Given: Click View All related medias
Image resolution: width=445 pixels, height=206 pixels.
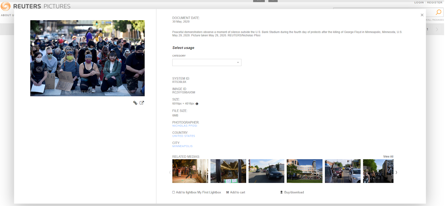Looking at the screenshot, I should coord(388,157).
